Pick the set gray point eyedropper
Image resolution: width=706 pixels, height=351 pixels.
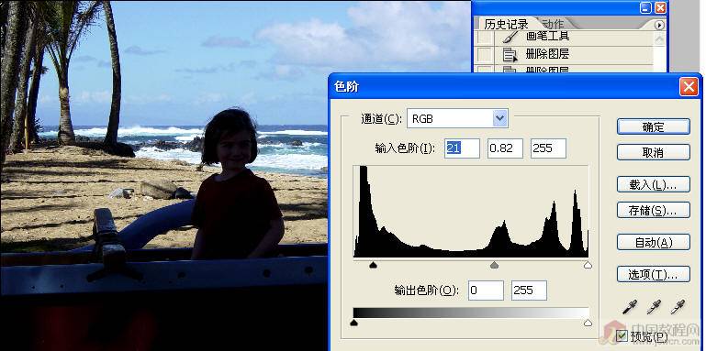pyautogui.click(x=654, y=307)
